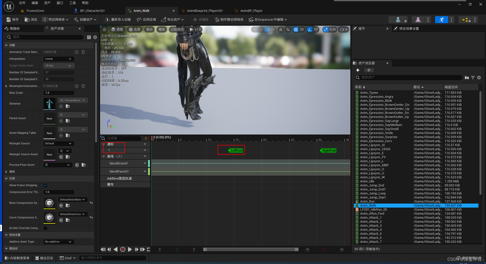Use selected asset for Parent Asset
The image size is (486, 264).
[61, 121]
